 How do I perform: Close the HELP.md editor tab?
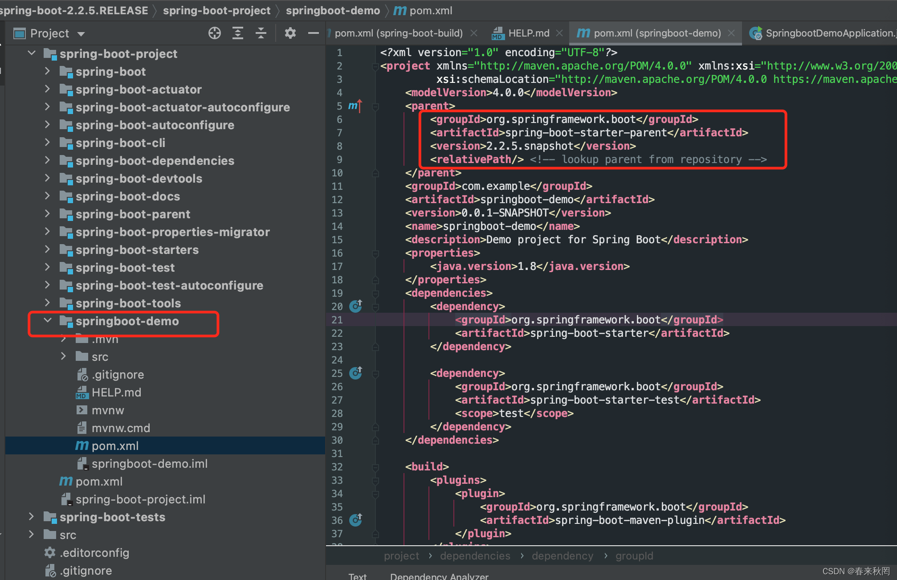click(x=559, y=33)
